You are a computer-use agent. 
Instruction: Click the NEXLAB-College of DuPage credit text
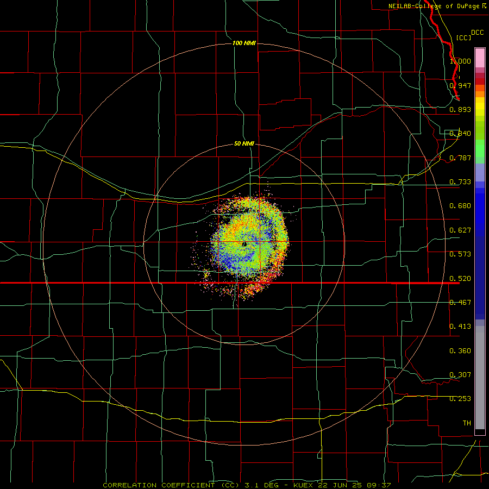437,6
